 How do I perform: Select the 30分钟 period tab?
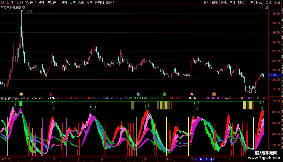point(51,2)
